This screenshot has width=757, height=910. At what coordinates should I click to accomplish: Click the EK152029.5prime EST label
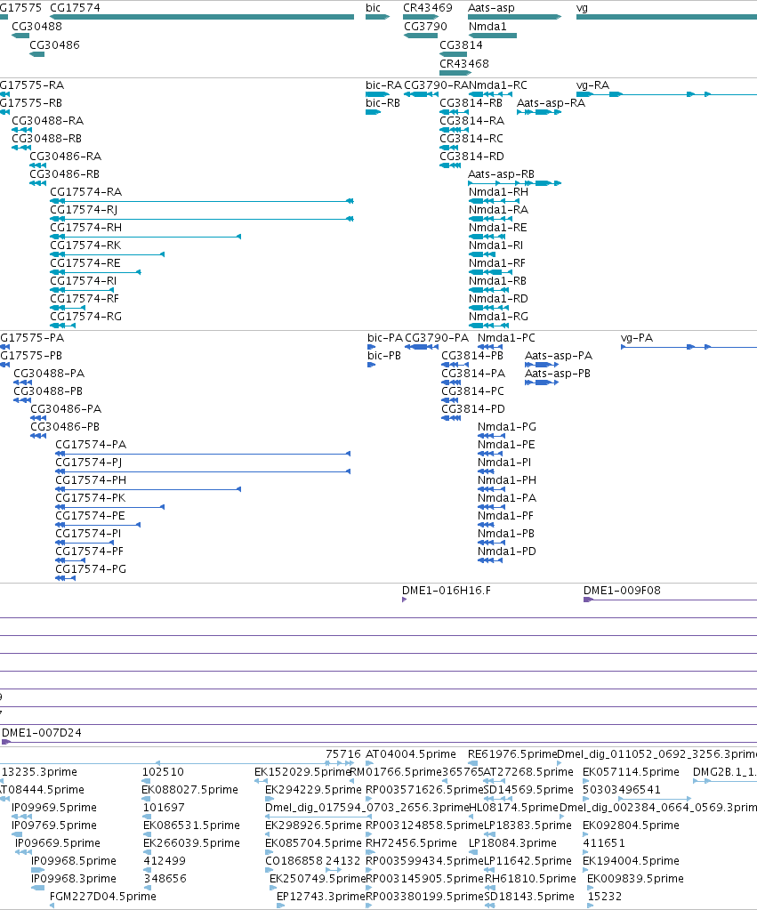tap(302, 771)
